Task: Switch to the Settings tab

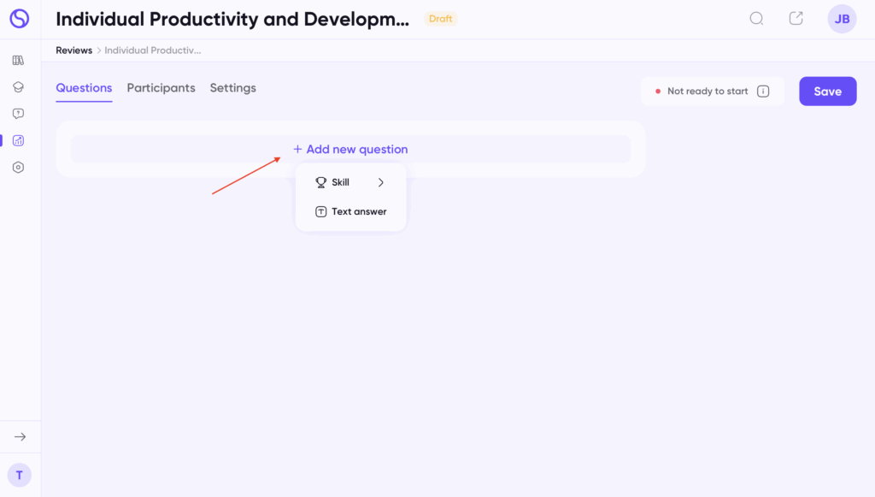Action: pos(232,88)
